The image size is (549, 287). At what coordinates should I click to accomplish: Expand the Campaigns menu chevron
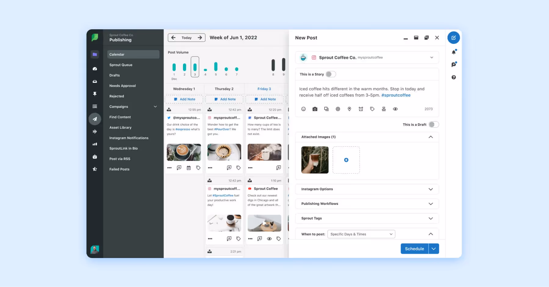click(155, 107)
